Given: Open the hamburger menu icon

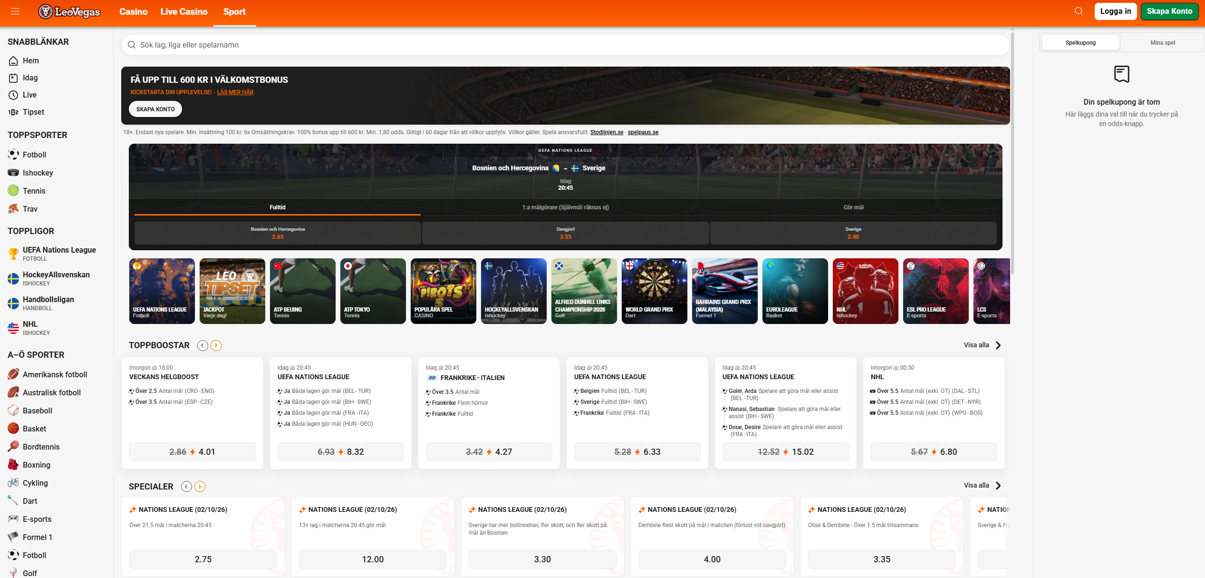Looking at the screenshot, I should pyautogui.click(x=15, y=11).
